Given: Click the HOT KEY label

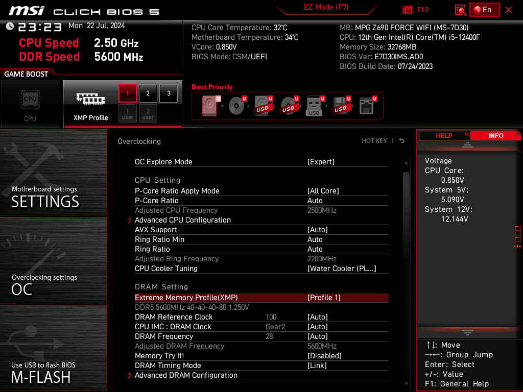Looking at the screenshot, I should 374,141.
